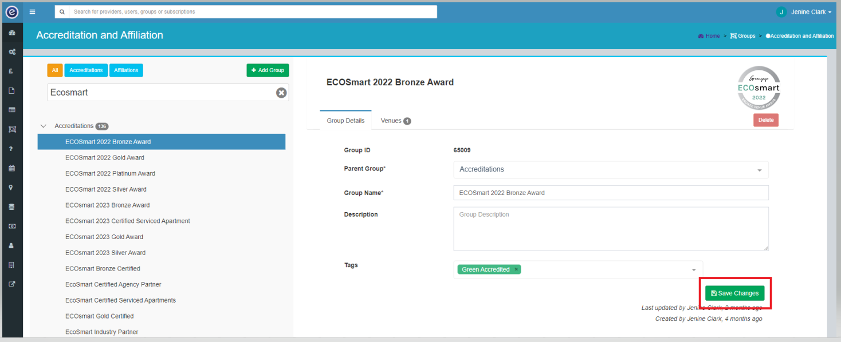Select ECOsmart Bronze Certified
The height and width of the screenshot is (342, 841).
tap(103, 269)
